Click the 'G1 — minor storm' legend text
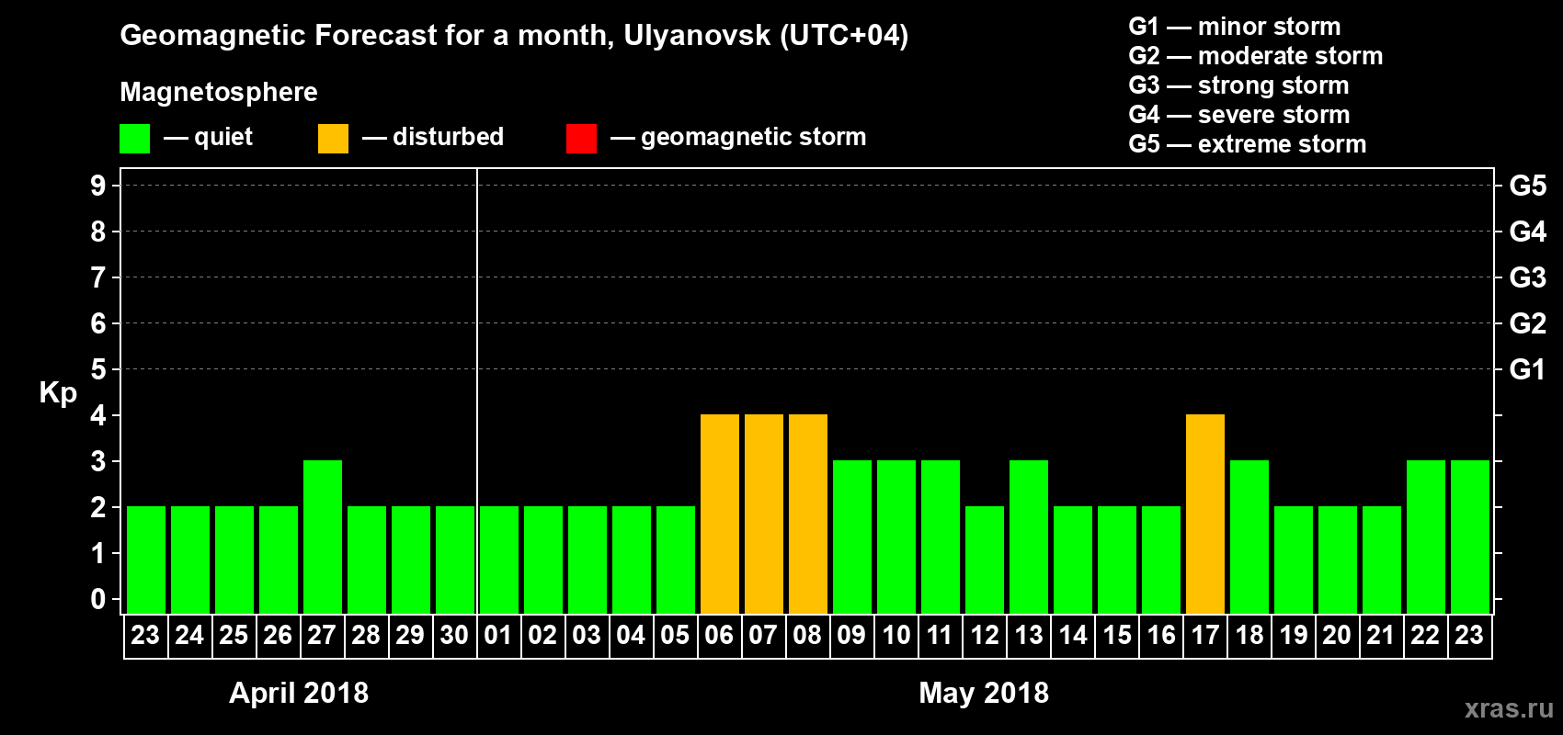Screen dimensions: 1563x735 1235,27
